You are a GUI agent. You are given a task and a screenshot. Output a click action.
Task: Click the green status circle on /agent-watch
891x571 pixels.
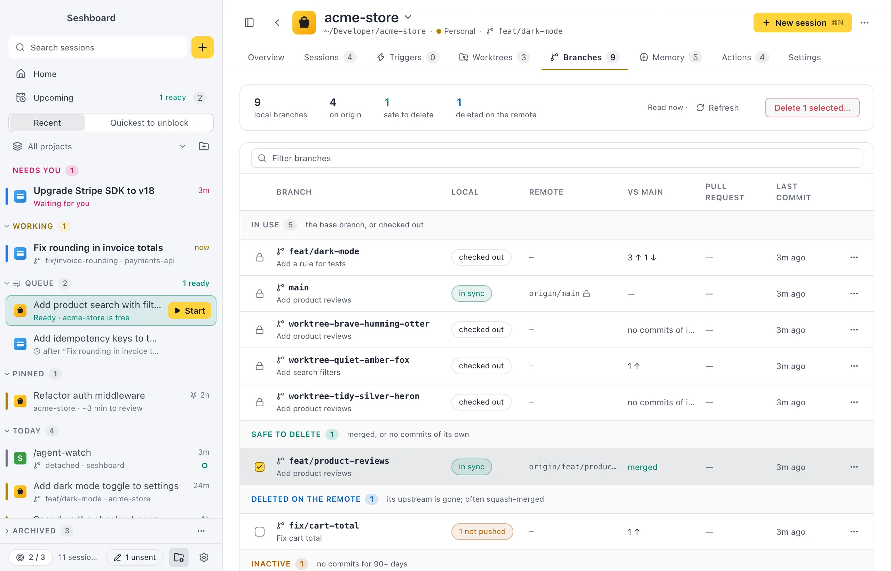(205, 465)
